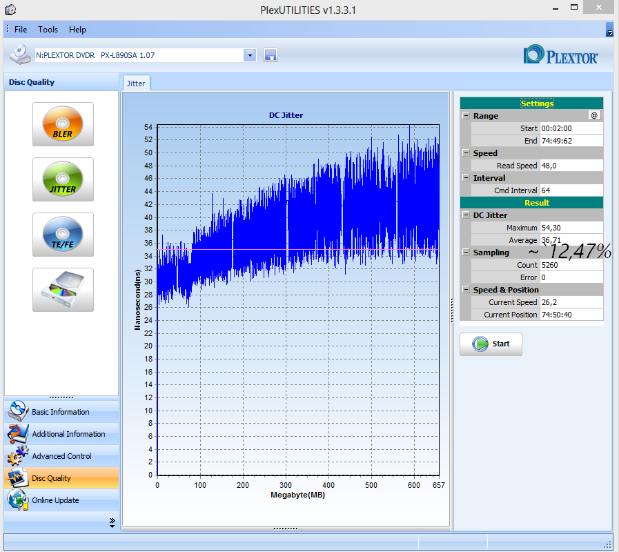Open the Online Update section
Image resolution: width=619 pixels, height=552 pixels.
click(x=61, y=500)
